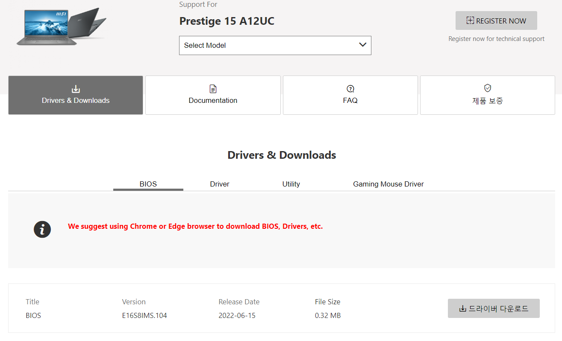Click the shield check icon above 제품 보증
The height and width of the screenshot is (341, 562).
point(488,88)
